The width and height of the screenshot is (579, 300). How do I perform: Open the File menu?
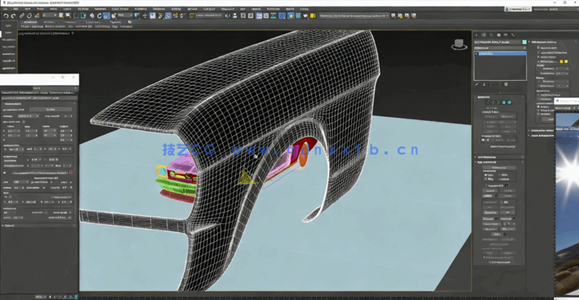(x=5, y=9)
